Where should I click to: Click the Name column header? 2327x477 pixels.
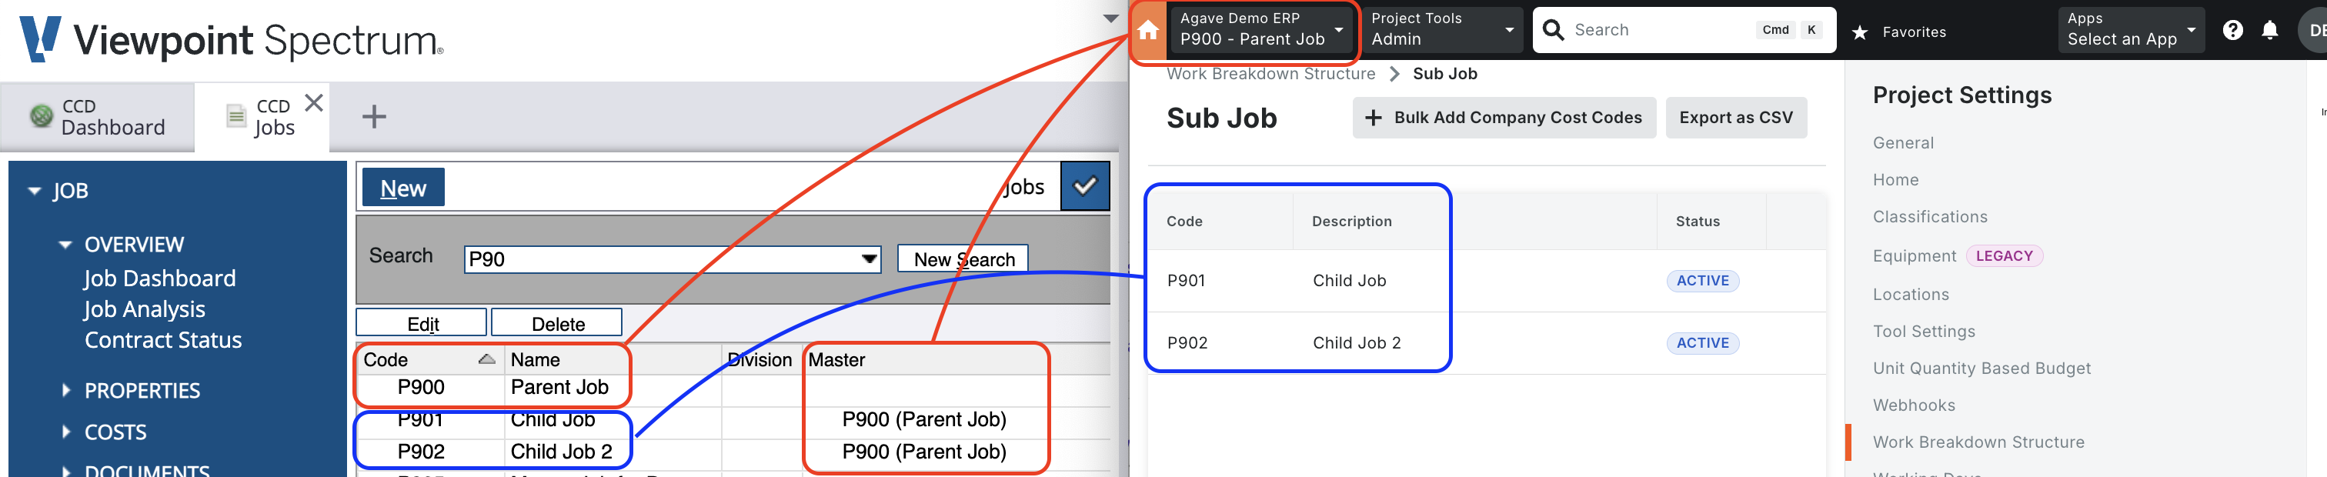pyautogui.click(x=535, y=359)
